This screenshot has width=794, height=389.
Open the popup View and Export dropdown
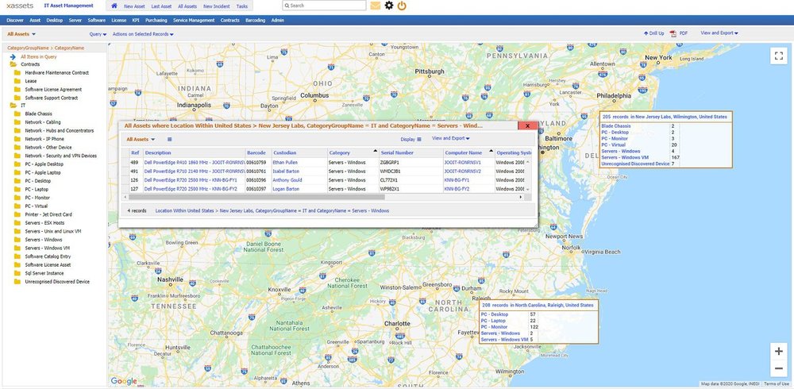[x=451, y=138]
